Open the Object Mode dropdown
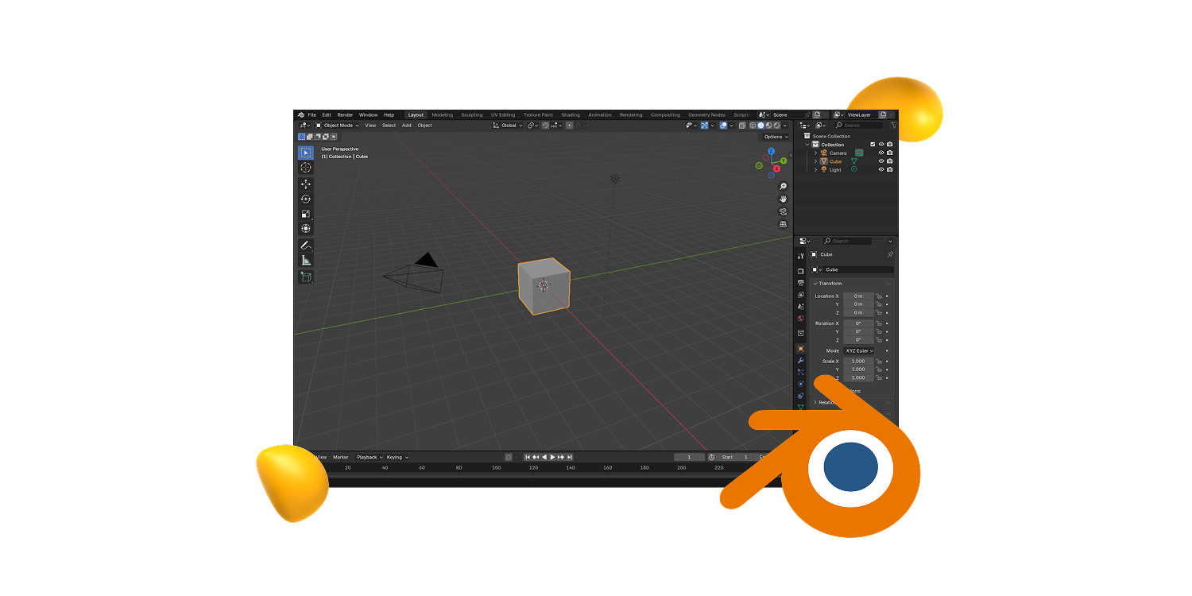This screenshot has width=1192, height=596. pyautogui.click(x=337, y=126)
